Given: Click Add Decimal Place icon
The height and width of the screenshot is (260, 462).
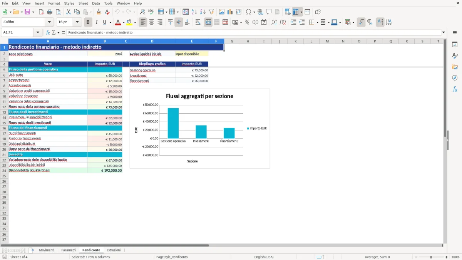Looking at the screenshot, I should pyautogui.click(x=275, y=22).
